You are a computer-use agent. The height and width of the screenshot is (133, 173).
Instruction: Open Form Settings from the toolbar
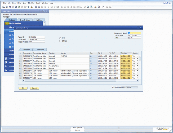(88, 7)
